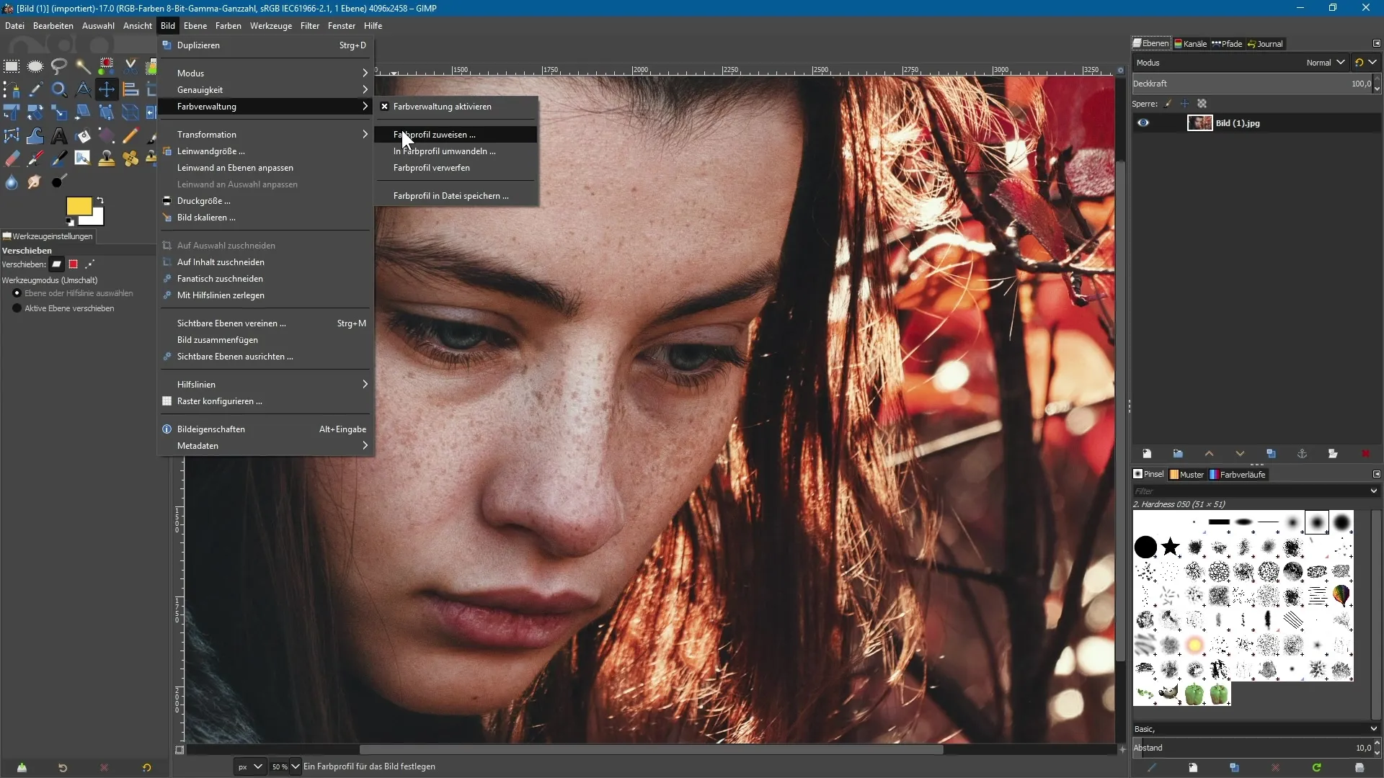Select the Color Picker eyedropper tool
The image size is (1384, 778).
pyautogui.click(x=35, y=89)
